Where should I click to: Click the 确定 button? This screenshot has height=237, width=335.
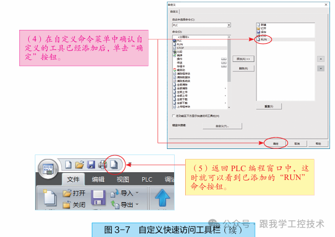pos(276,143)
